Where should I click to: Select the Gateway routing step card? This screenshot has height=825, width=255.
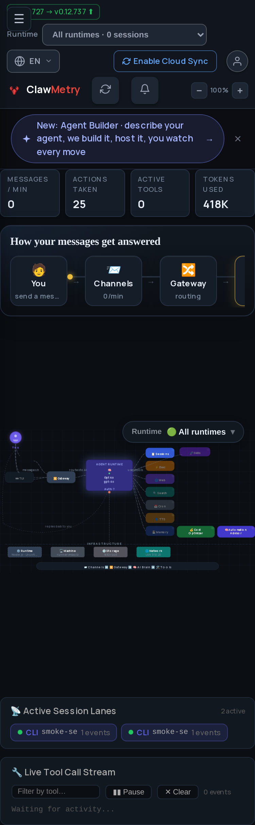coord(188,281)
